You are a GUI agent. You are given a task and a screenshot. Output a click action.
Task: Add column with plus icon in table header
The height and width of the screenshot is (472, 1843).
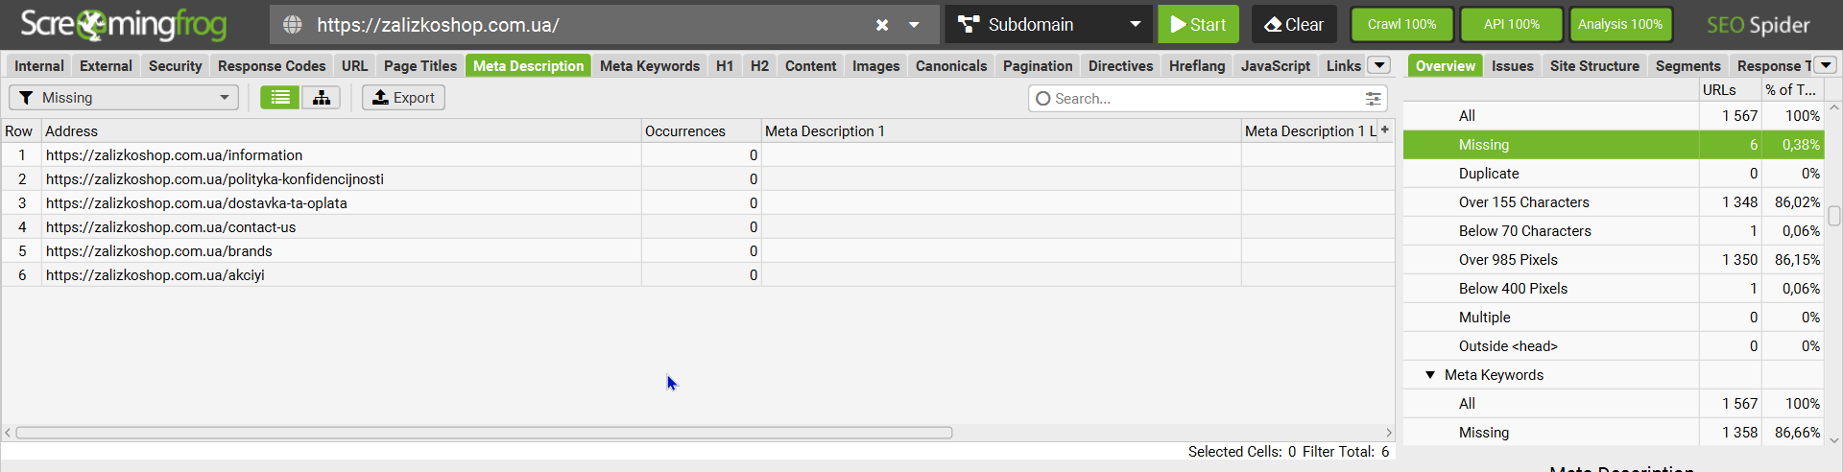coord(1385,130)
